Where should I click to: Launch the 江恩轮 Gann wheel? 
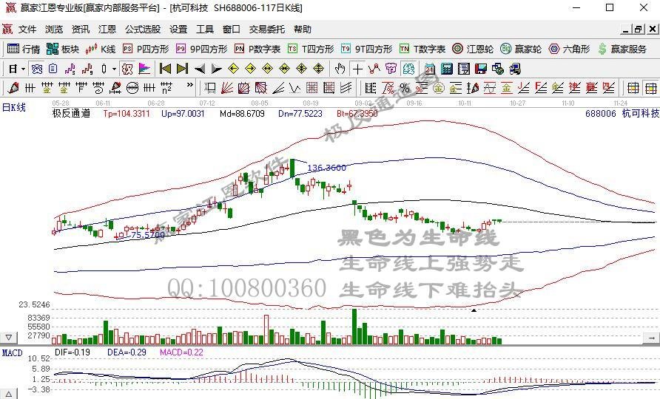click(473, 50)
